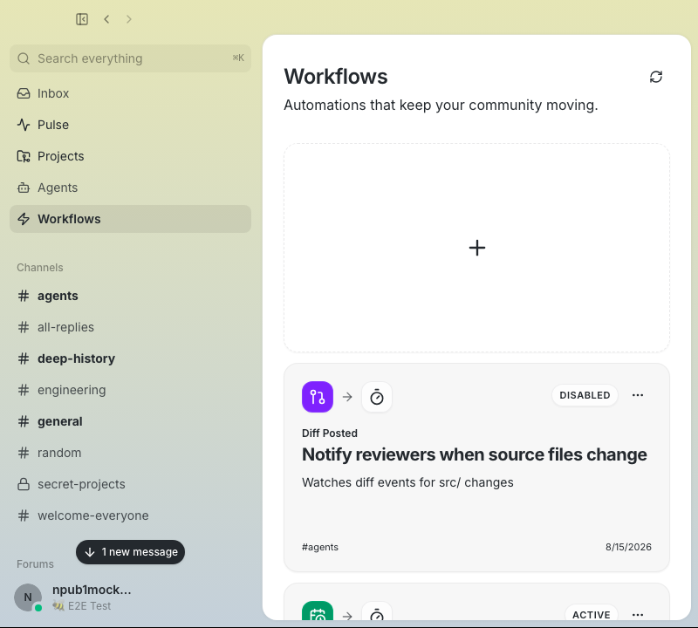Open Inbox in the sidebar
The image size is (698, 628).
(130, 93)
